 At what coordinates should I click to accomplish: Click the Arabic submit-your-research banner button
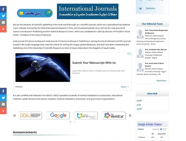coord(34,13)
